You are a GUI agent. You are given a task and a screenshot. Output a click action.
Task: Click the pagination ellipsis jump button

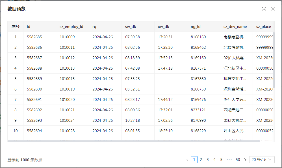229,160
